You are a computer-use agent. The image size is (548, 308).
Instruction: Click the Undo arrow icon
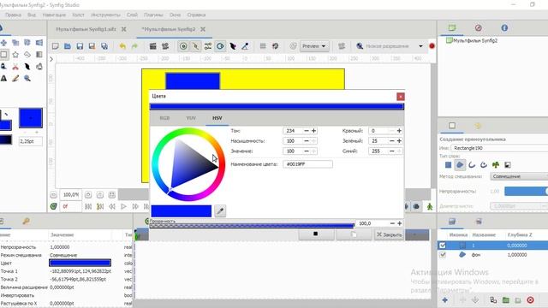(x=122, y=46)
